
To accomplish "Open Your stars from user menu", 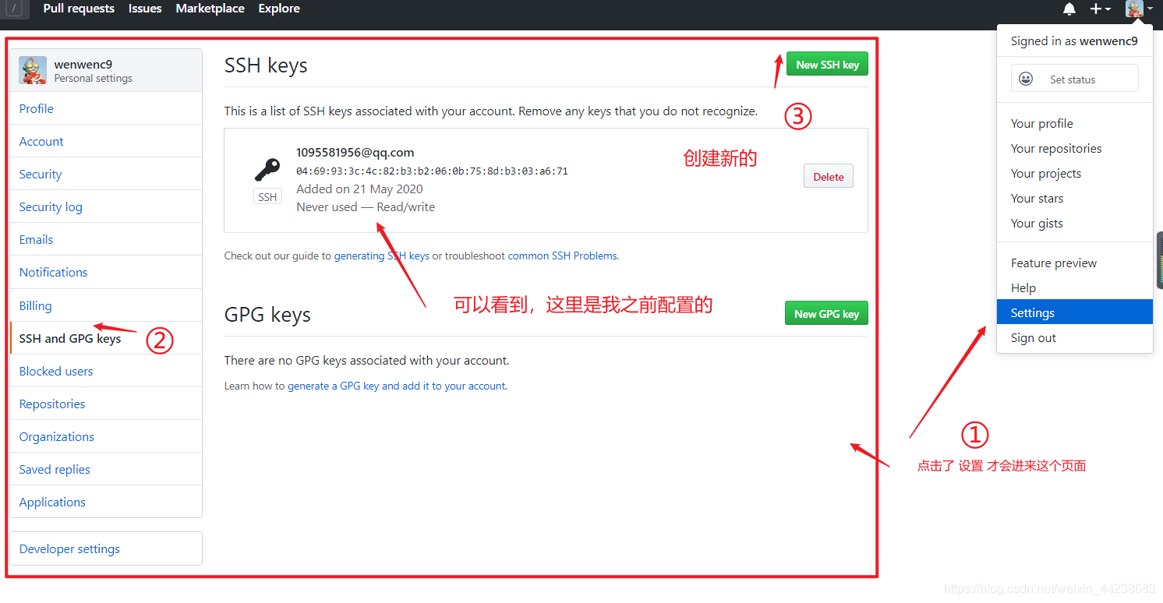I will (1075, 198).
